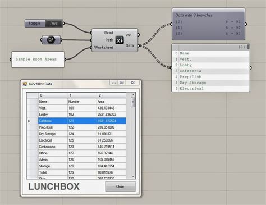
Task: Toggle the True boolean value
Action: click(x=54, y=24)
